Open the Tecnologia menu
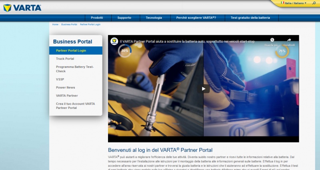Screen dimensions: 320x170 tap(154, 18)
